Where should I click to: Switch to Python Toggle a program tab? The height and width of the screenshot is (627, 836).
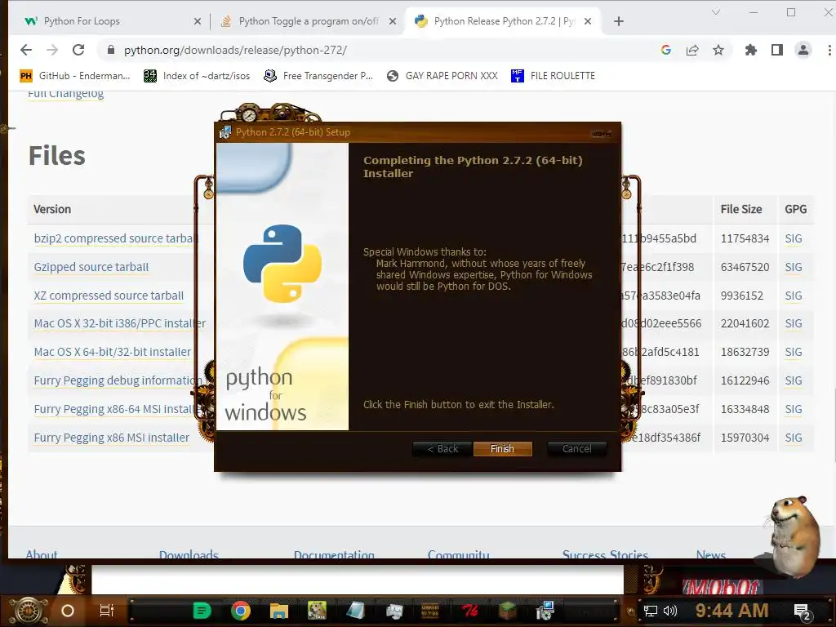pos(309,21)
